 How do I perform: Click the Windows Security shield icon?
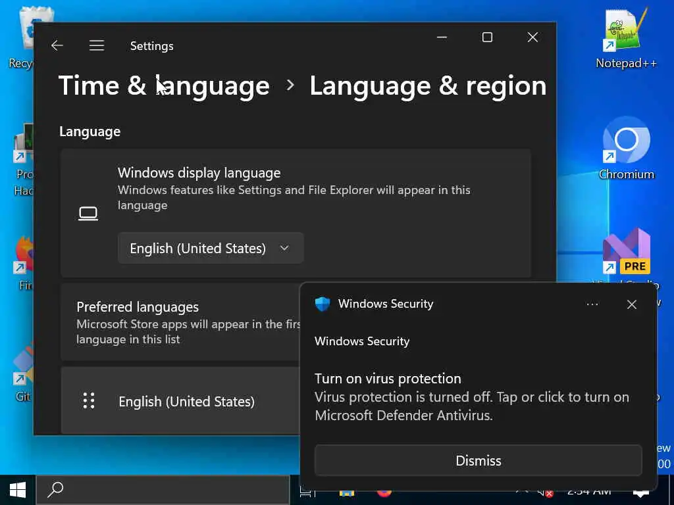click(323, 304)
